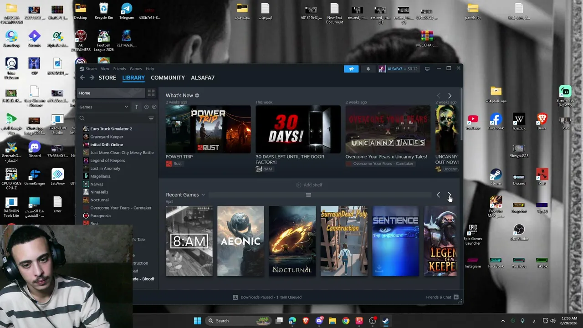583x328 pixels.
Task: Go back with Steam's back arrow
Action: coord(82,77)
